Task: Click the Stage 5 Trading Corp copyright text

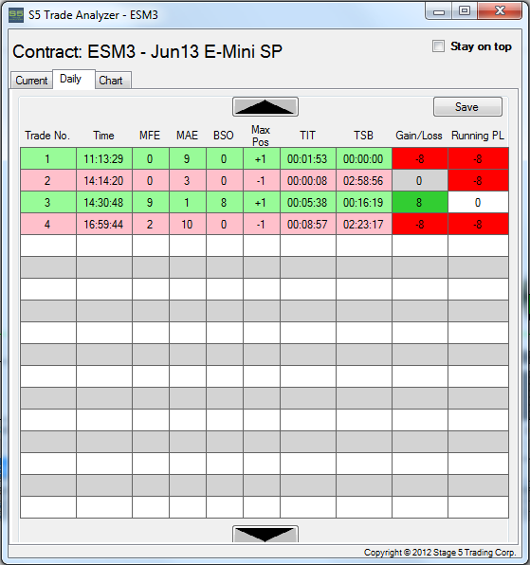Action: coord(440,553)
